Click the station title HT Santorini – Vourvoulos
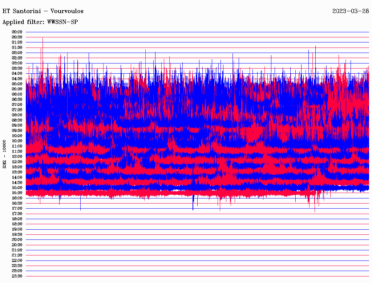Image resolution: width=372 pixels, height=283 pixels. point(43,11)
